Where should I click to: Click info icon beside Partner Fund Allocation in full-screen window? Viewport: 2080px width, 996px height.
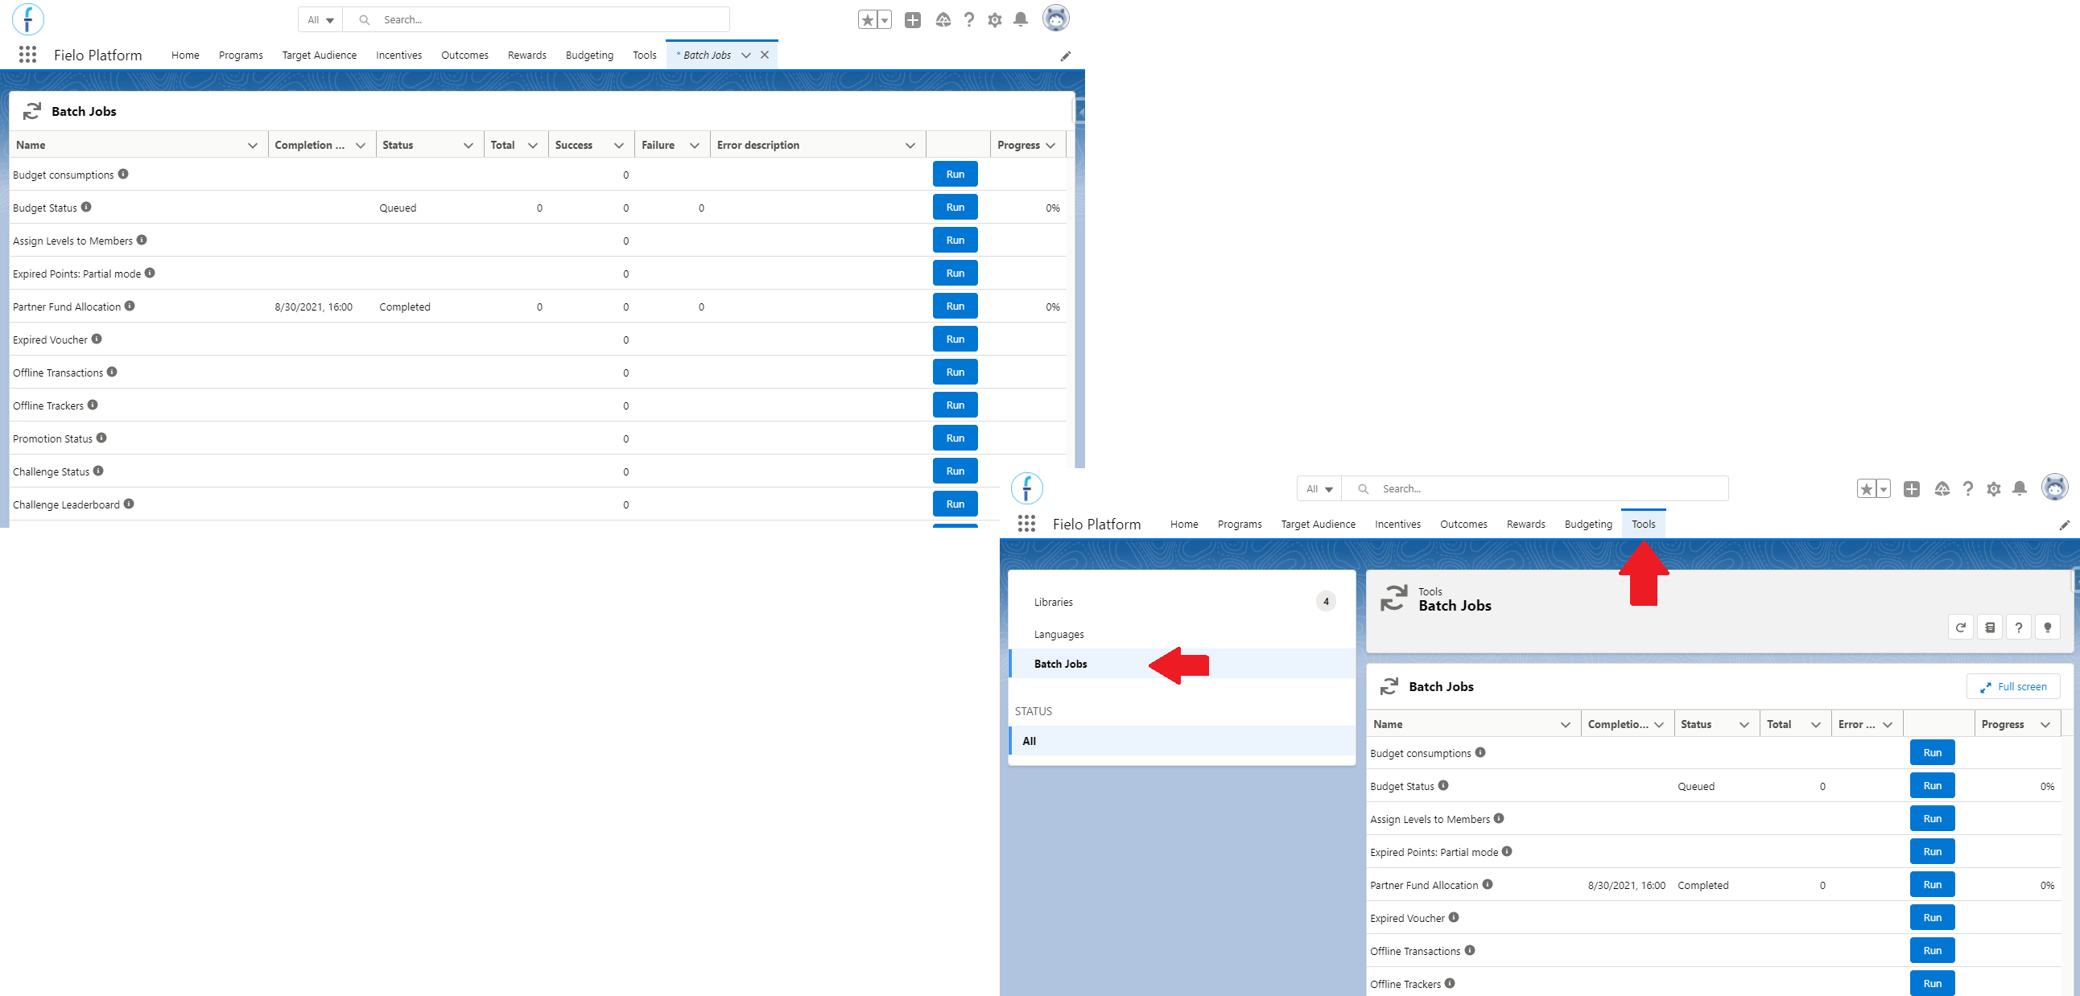(x=130, y=306)
